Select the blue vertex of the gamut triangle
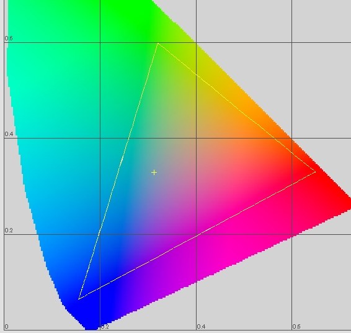 79,299
